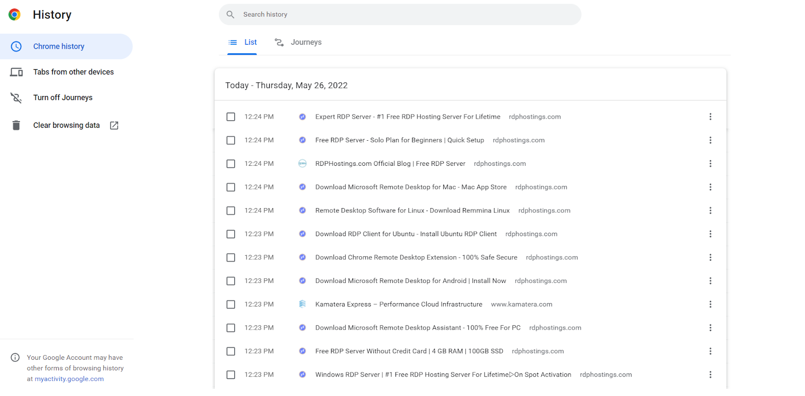The image size is (805, 396).
Task: Open Clear browsing data
Action: [x=66, y=125]
